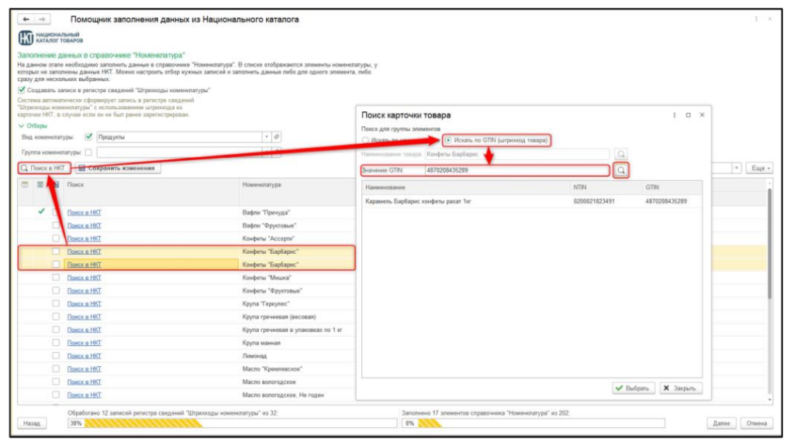Uncheck the Вид номенклатуры filter checkbox
This screenshot has width=794, height=445.
pos(88,137)
